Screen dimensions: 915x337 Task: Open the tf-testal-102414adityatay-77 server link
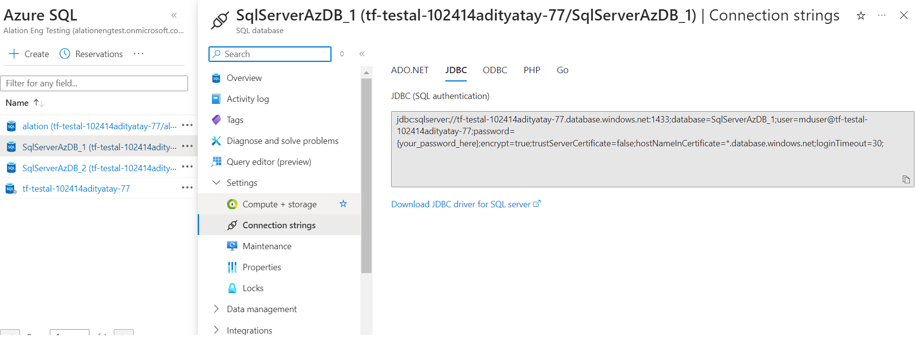point(76,189)
